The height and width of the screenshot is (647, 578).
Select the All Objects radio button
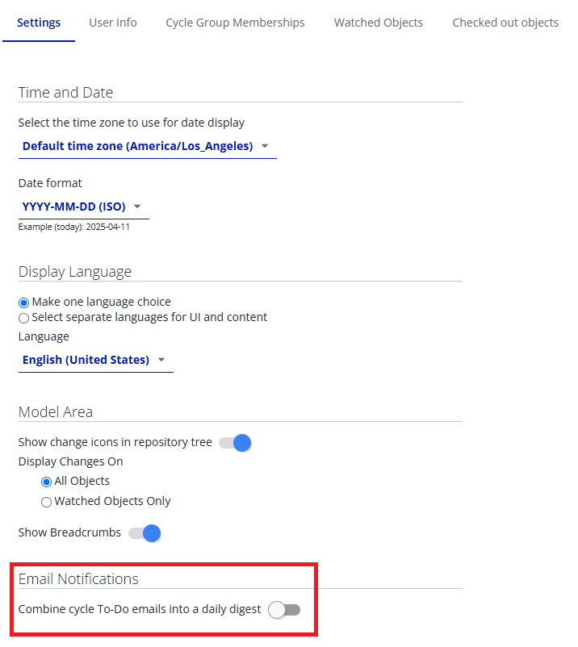pos(47,482)
